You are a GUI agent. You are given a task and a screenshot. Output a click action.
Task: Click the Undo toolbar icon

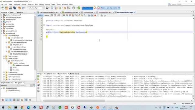point(19,8)
